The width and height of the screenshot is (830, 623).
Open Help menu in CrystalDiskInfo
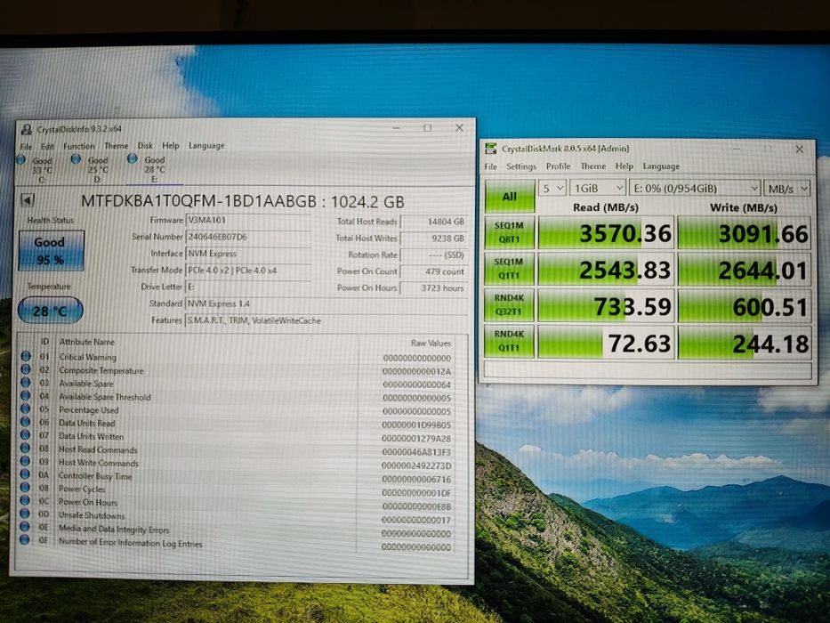click(171, 145)
